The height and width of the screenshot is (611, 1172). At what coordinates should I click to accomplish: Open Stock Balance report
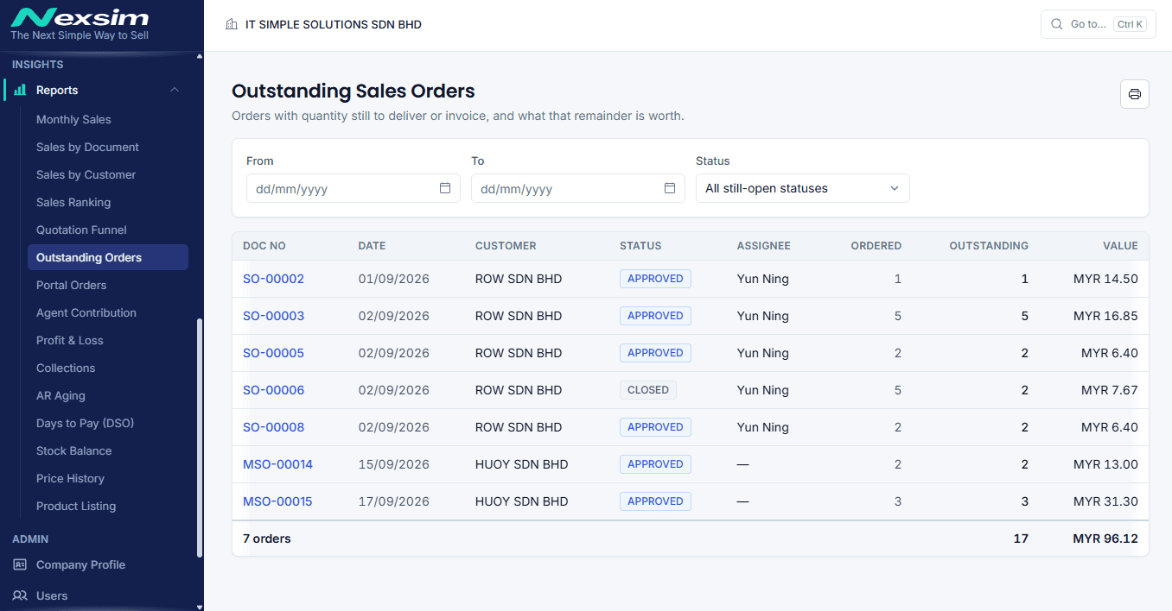tap(108, 450)
